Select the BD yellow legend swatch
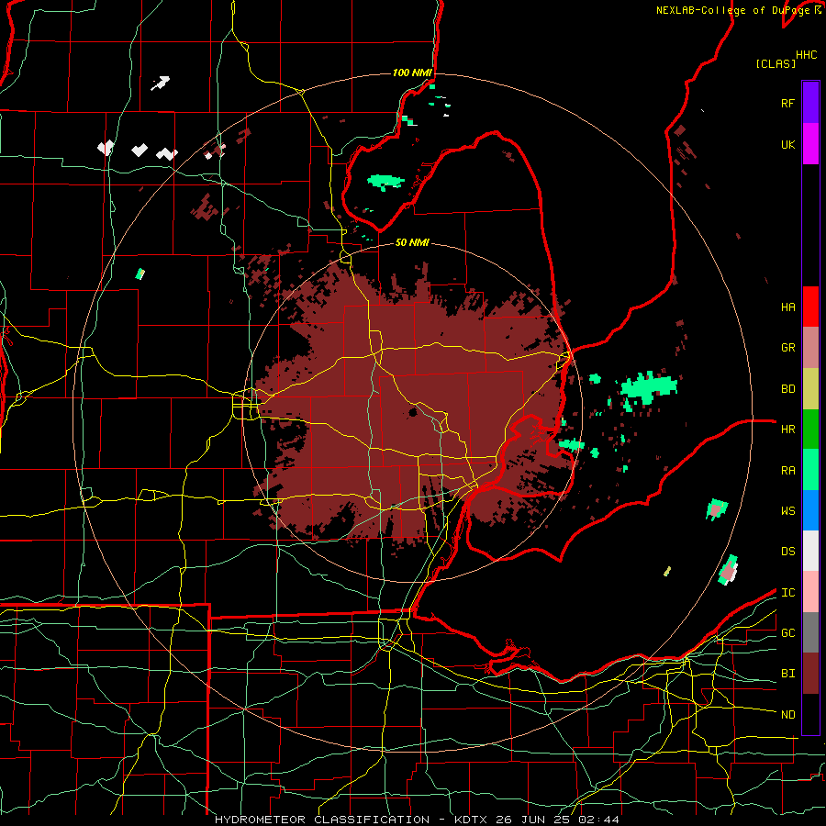826x826 pixels. (x=810, y=389)
